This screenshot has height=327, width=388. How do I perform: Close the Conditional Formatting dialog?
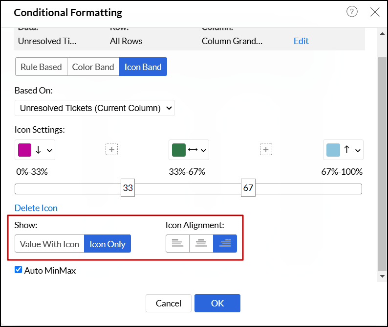[x=375, y=12]
